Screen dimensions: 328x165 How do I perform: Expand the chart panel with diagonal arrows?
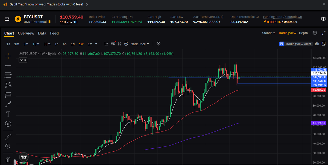click(x=323, y=33)
